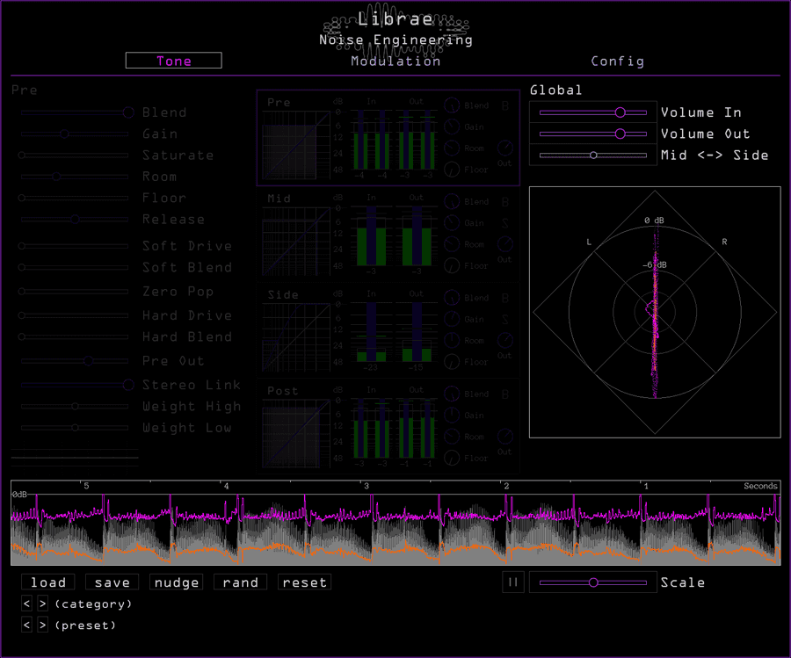Click the Soft Drive slider
The width and height of the screenshot is (791, 658).
tap(75, 246)
